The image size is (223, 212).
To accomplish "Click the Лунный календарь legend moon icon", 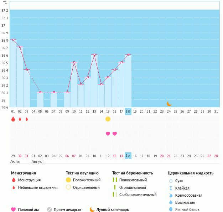I will pyautogui.click(x=92, y=210).
